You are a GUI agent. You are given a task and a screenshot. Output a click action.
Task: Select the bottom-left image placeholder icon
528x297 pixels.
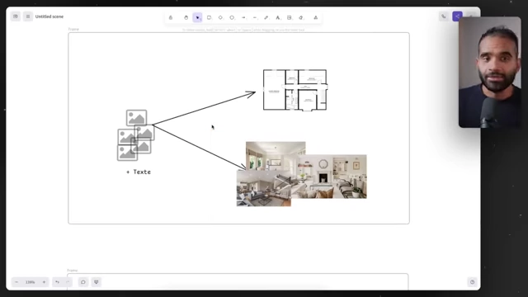pyautogui.click(x=126, y=153)
